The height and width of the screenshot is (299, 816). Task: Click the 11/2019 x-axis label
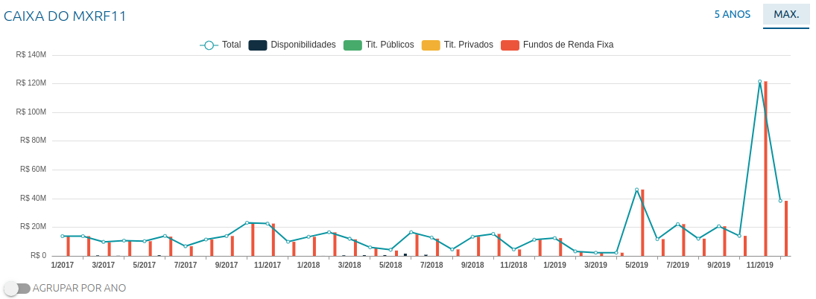[760, 265]
